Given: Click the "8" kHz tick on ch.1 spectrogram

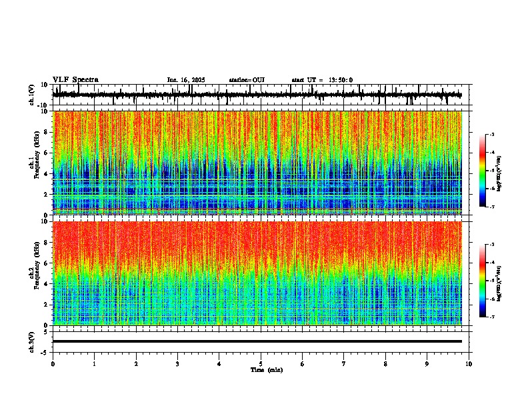Looking at the screenshot, I should coord(46,132).
